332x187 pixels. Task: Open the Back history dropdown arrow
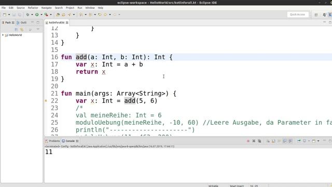click(110, 15)
